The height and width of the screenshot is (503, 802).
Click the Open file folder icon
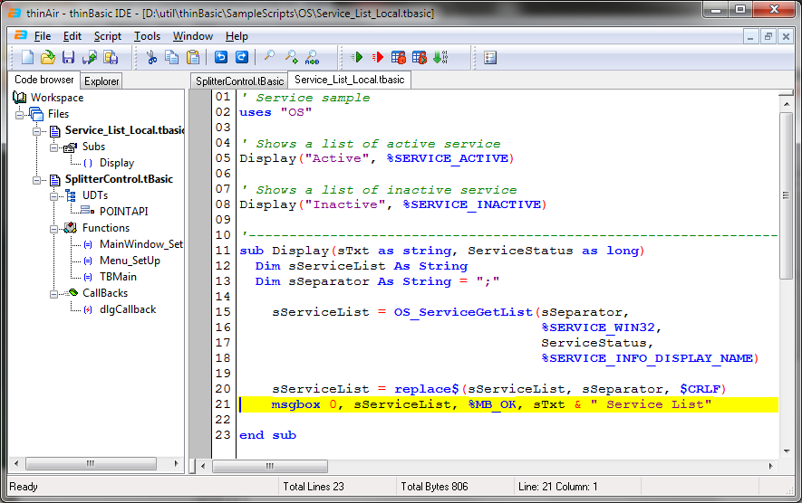pyautogui.click(x=47, y=57)
